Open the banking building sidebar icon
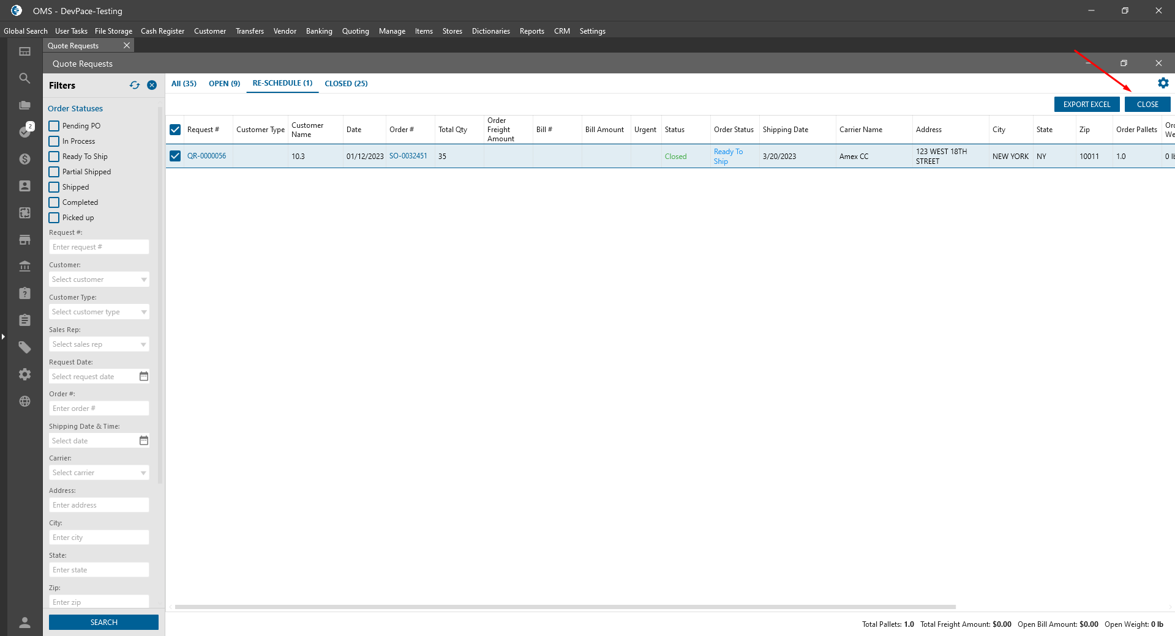Image resolution: width=1175 pixels, height=636 pixels. coord(24,267)
